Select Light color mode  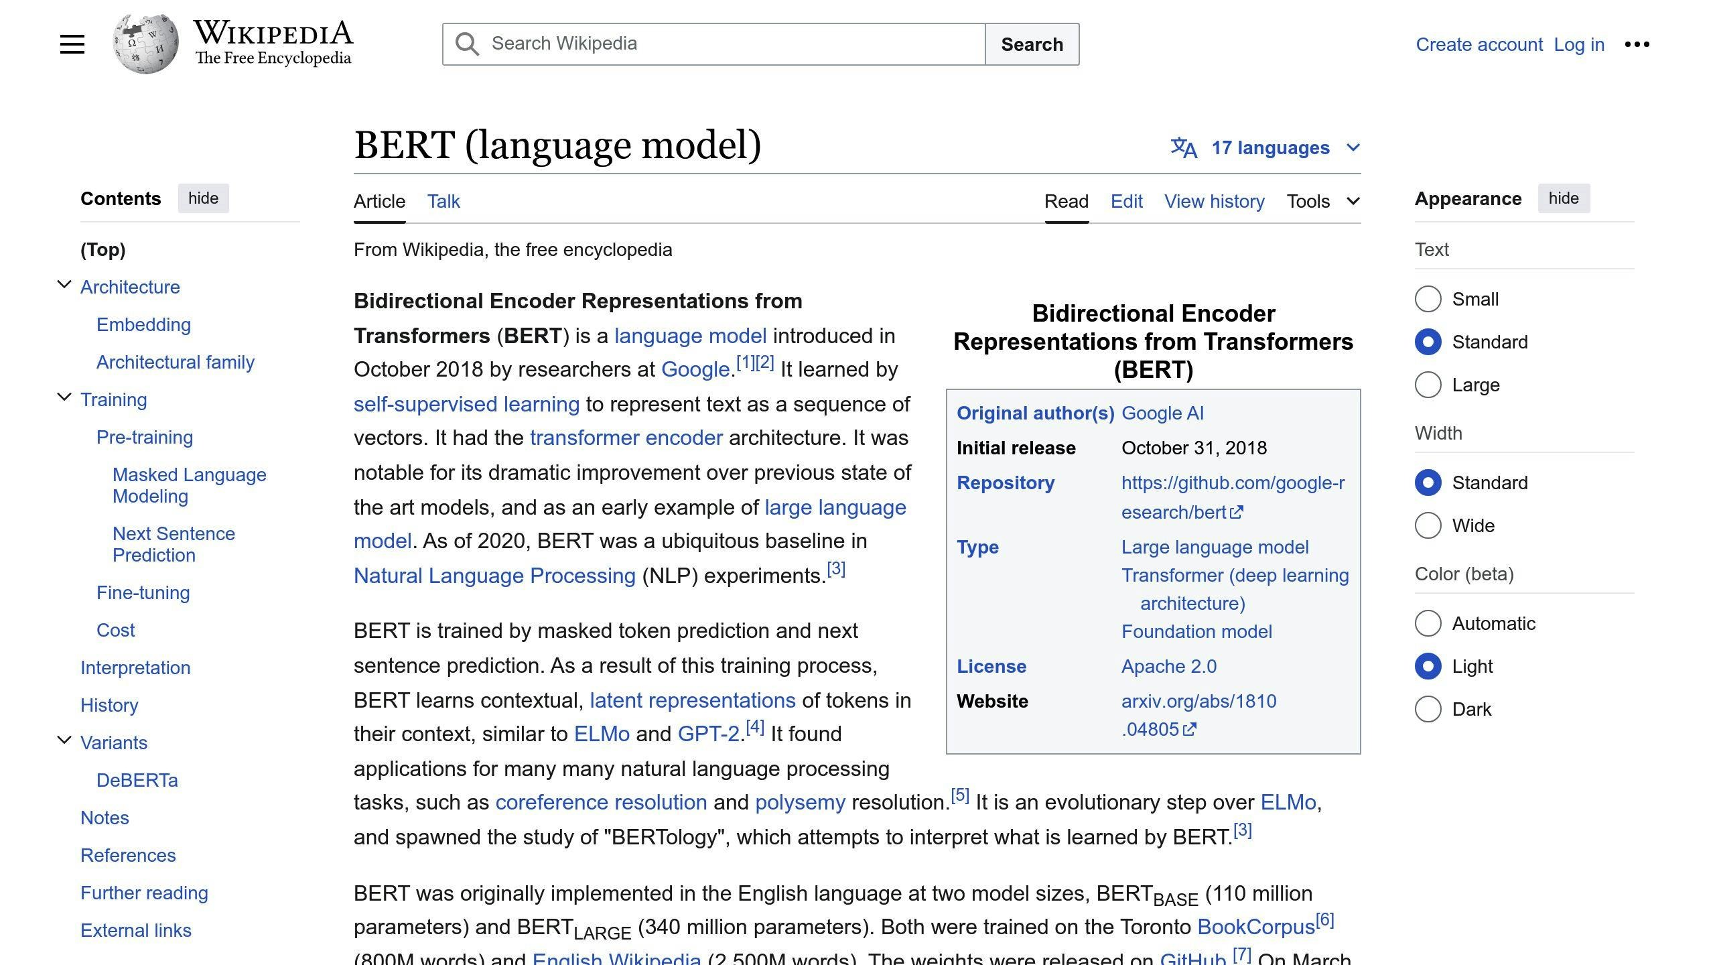[x=1428, y=666]
